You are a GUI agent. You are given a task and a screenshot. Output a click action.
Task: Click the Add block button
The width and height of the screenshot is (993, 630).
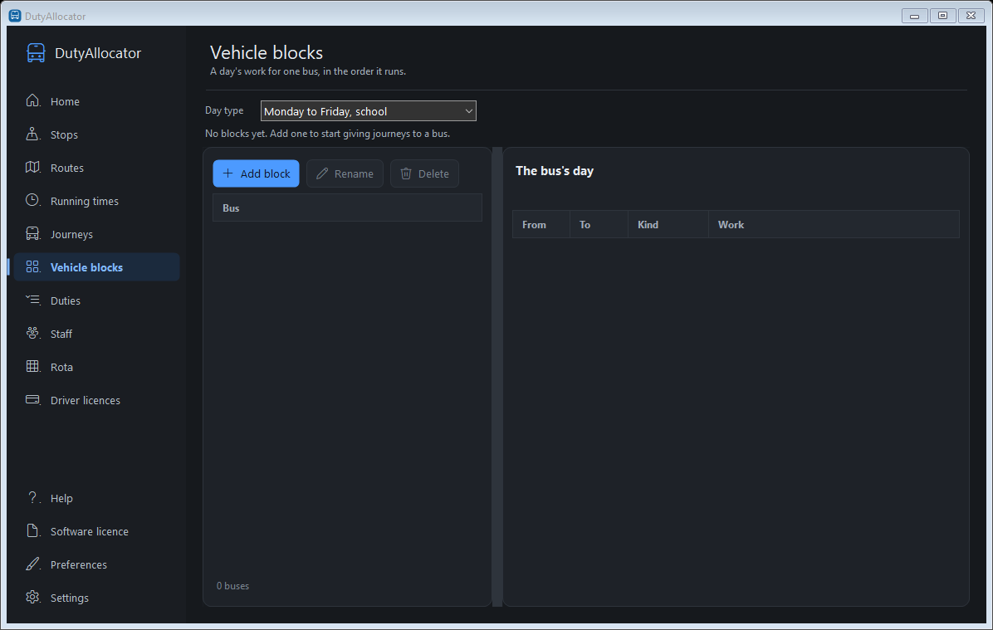click(x=256, y=173)
